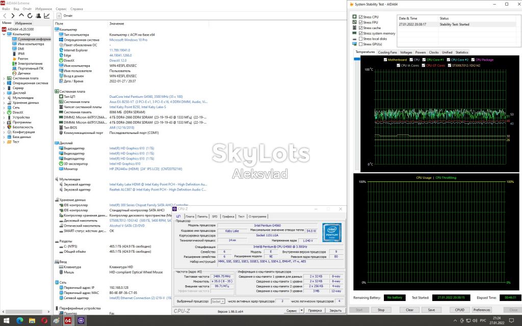Screen dimensions: 522x326
Task: Click the Intel Pentium logo in CPU-Z
Action: click(331, 232)
